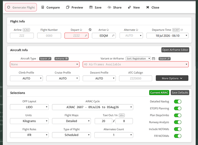The height and width of the screenshot is (145, 198).
Task: Open the Aircraft Type None dropdown
Action: tap(45, 64)
